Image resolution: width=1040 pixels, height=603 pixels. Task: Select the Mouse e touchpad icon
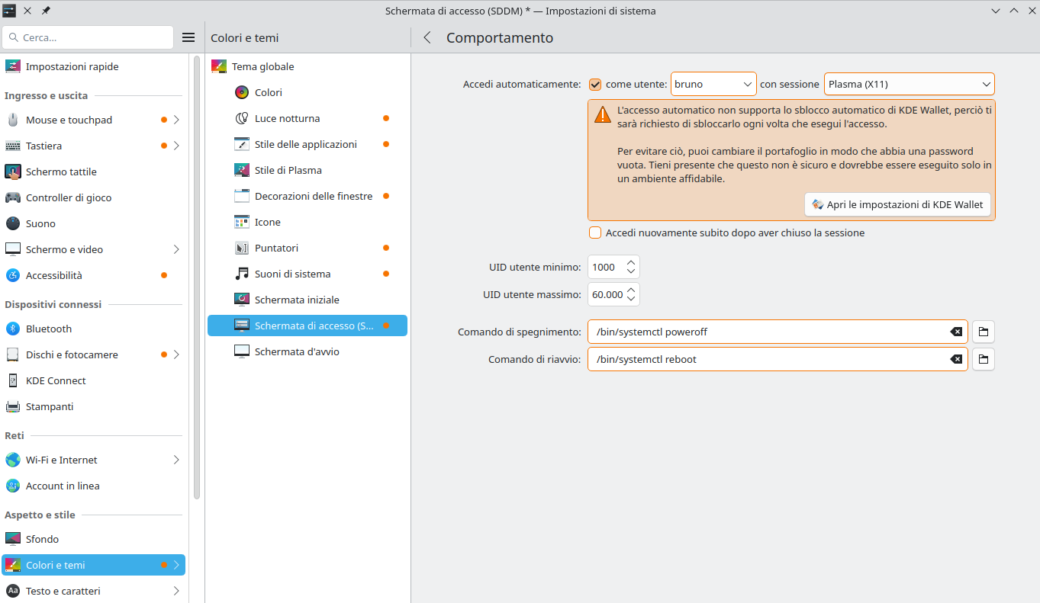[12, 120]
